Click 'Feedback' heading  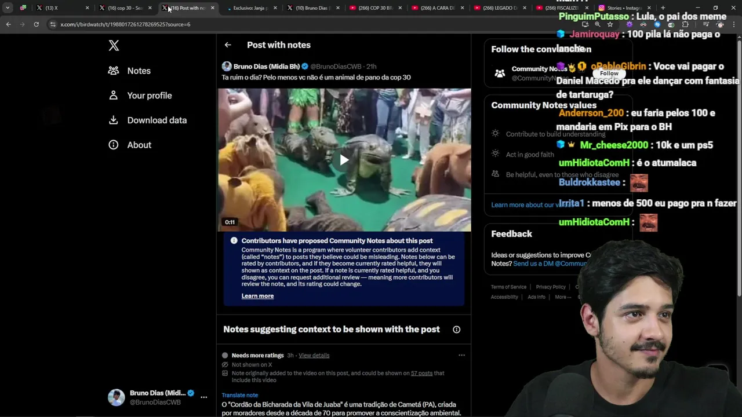pos(511,234)
